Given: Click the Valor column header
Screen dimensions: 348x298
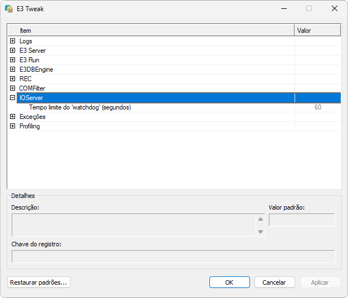Looking at the screenshot, I should click(x=317, y=31).
